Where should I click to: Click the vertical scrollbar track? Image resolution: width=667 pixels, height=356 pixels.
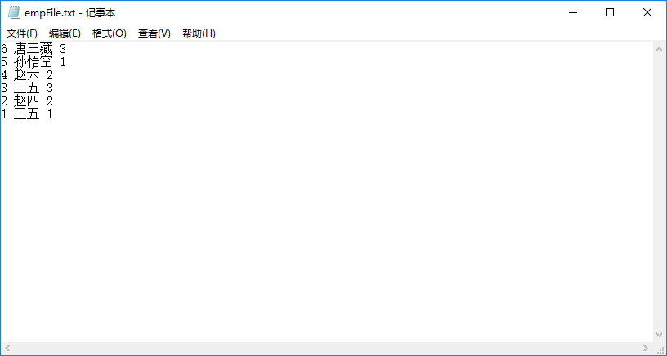660,196
